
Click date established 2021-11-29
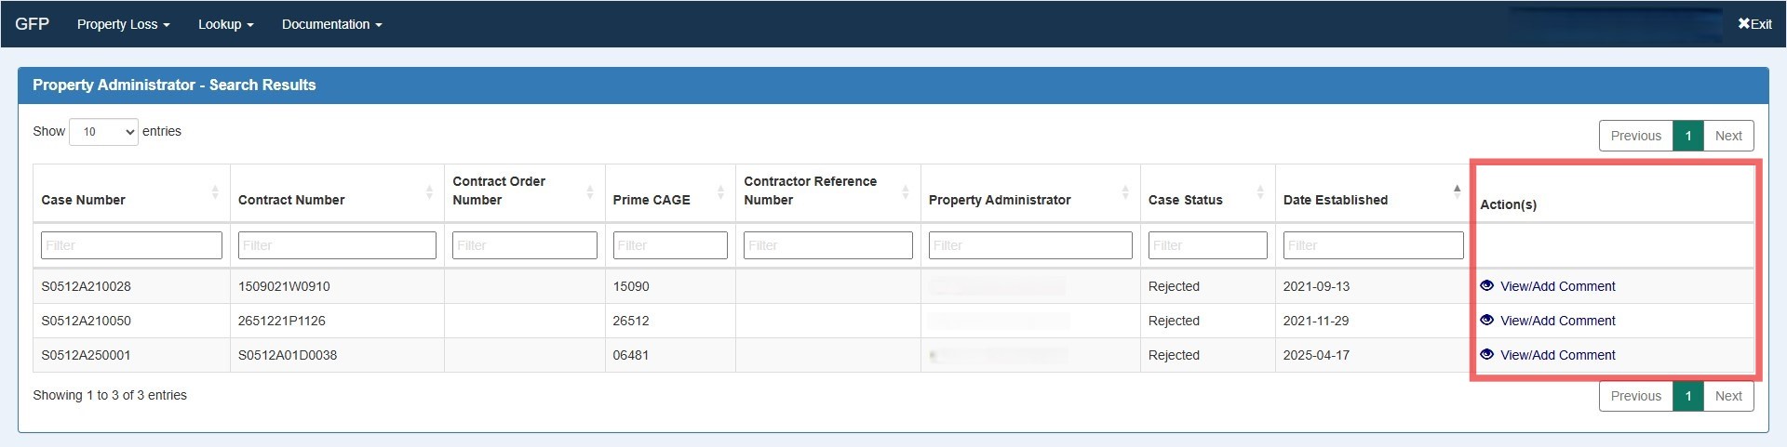[x=1316, y=321]
